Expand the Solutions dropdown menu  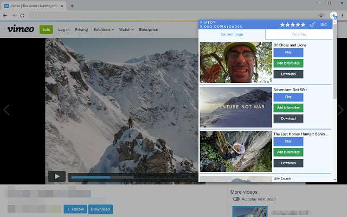(x=104, y=29)
